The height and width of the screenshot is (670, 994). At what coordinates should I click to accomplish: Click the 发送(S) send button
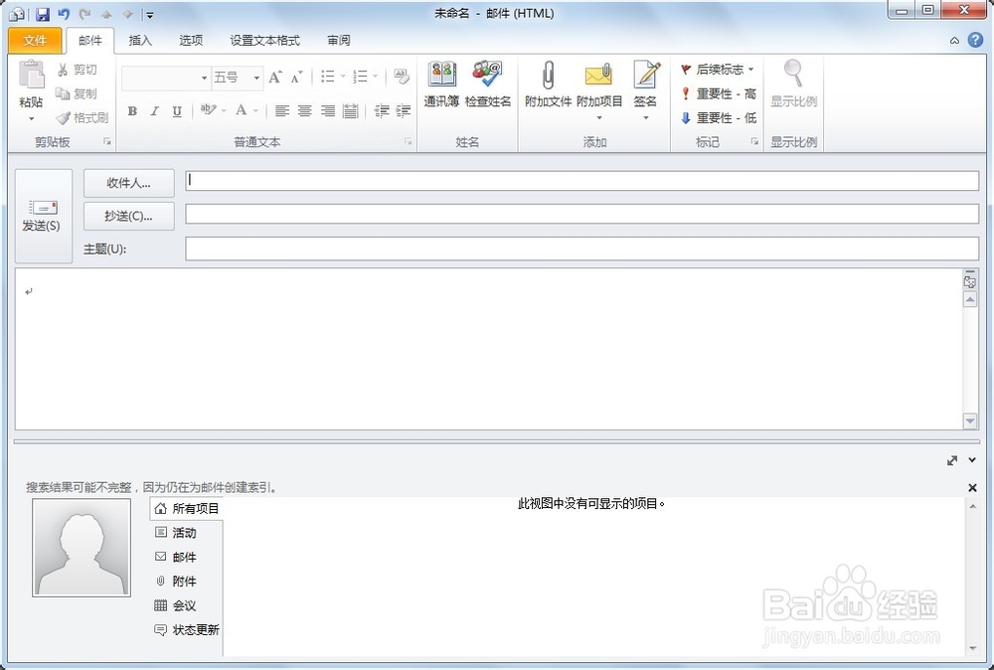(42, 214)
